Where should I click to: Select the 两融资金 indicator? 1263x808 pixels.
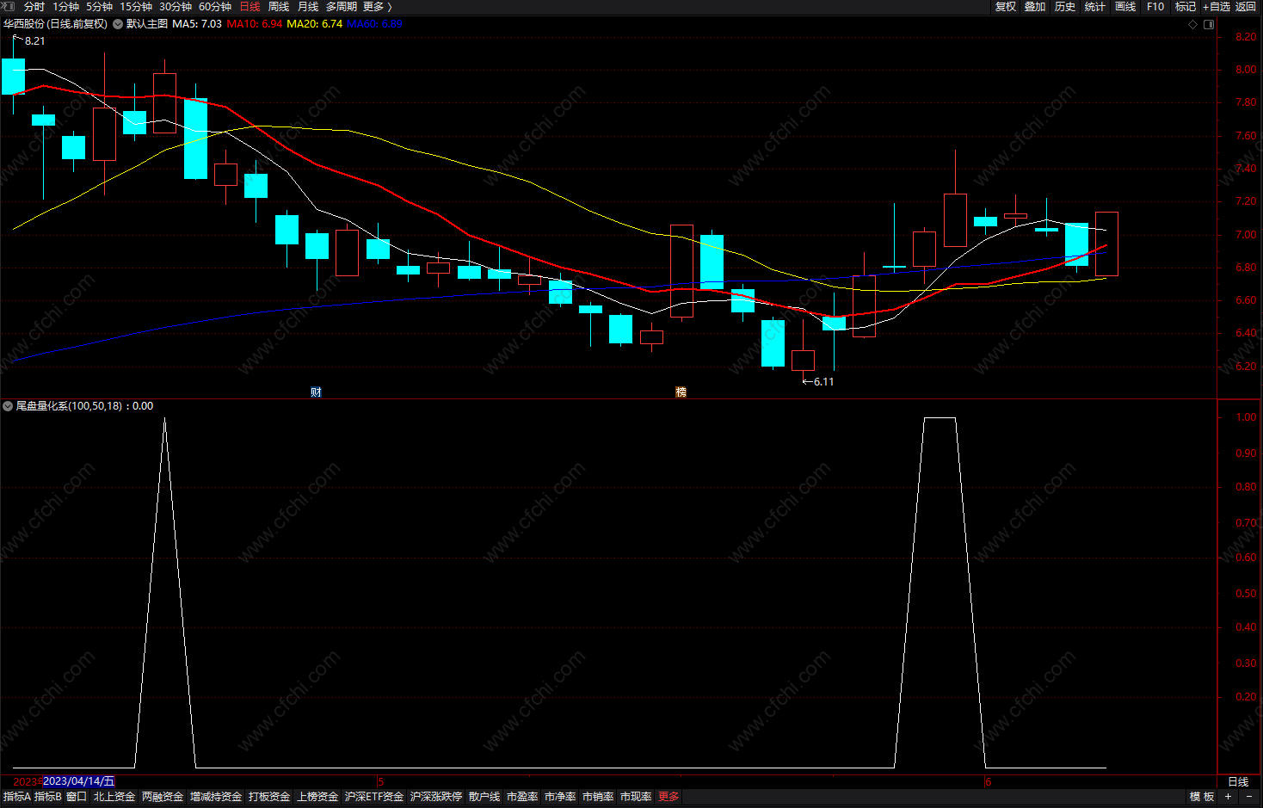[163, 797]
